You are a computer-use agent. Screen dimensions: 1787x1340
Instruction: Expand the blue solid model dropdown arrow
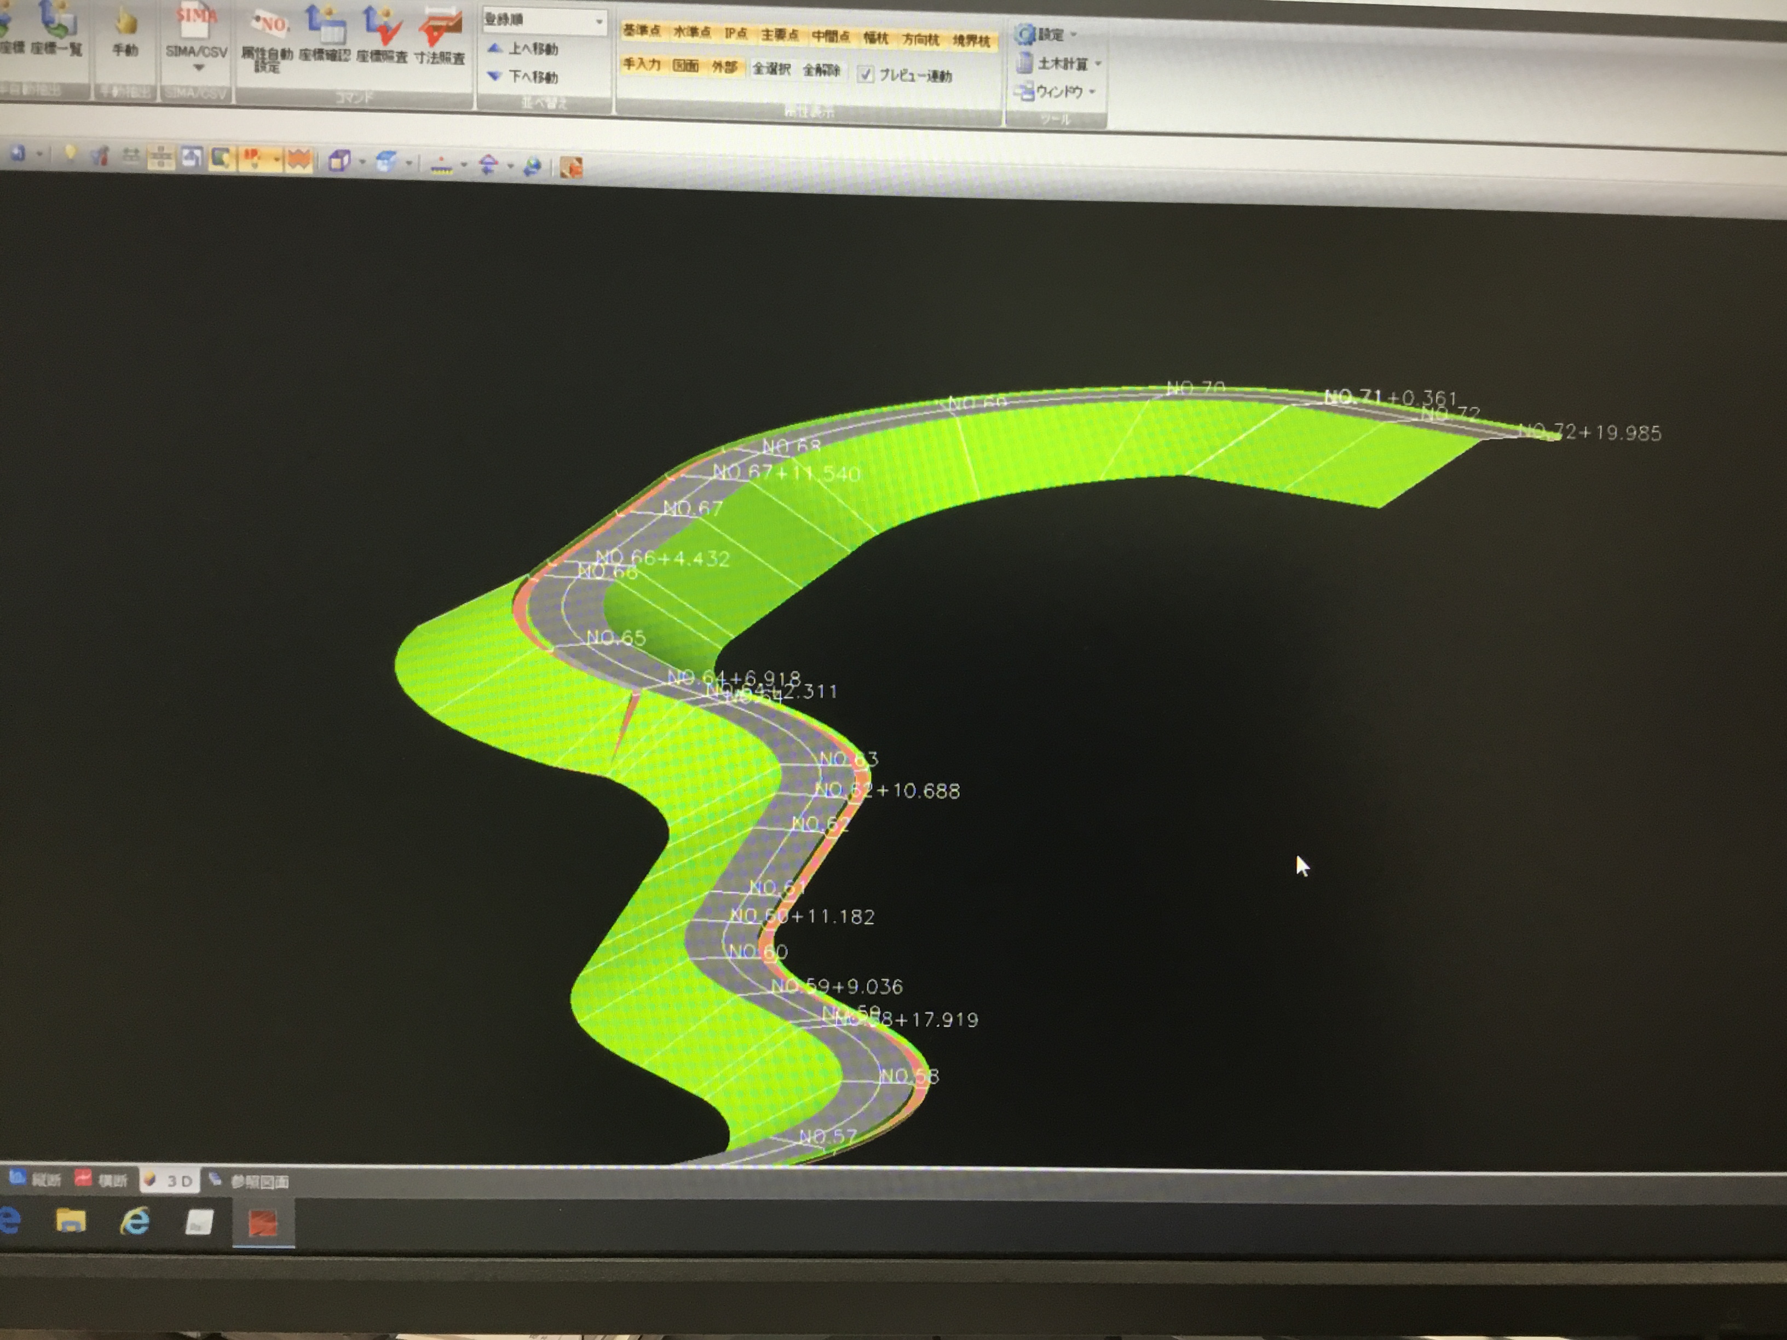tap(409, 164)
